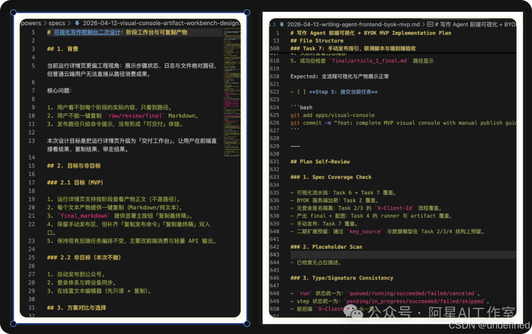Click inline code 'final_markdown' on line 21
Viewport: 532px width, 334px height.
tap(84, 216)
